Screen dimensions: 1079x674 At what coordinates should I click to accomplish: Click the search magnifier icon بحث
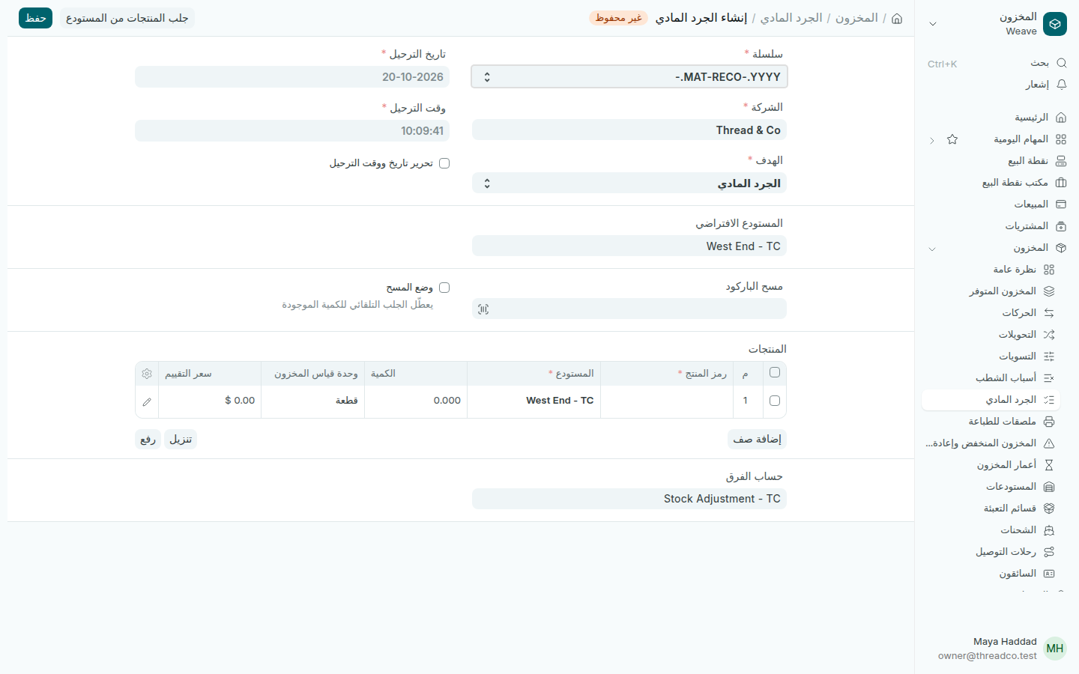(x=1061, y=63)
